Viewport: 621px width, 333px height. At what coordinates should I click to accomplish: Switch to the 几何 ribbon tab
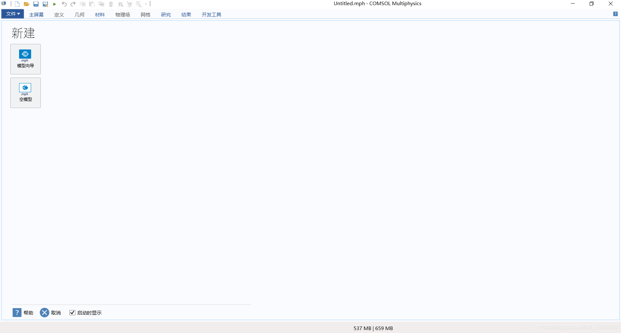point(79,15)
